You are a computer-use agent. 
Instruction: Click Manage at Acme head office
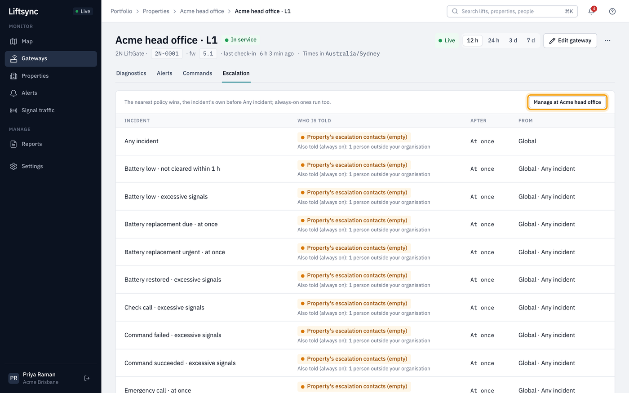(x=567, y=102)
